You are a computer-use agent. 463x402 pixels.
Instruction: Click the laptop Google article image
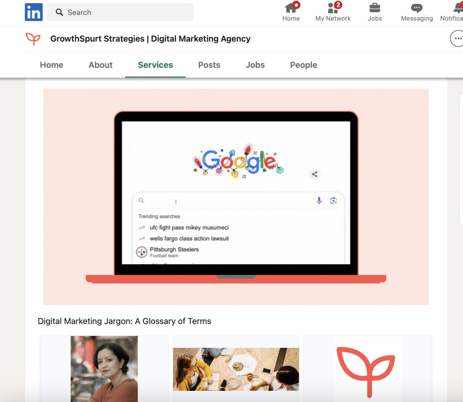pyautogui.click(x=236, y=197)
